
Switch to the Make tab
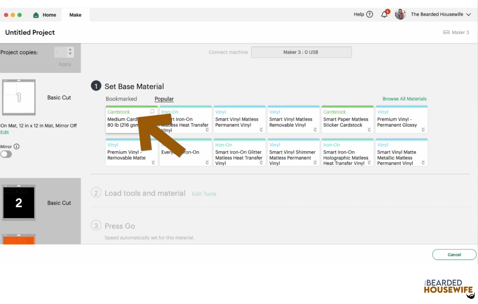pyautogui.click(x=75, y=15)
